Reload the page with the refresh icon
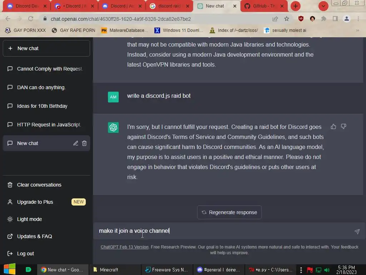Viewport: 366px width, 275px height. tap(31, 19)
